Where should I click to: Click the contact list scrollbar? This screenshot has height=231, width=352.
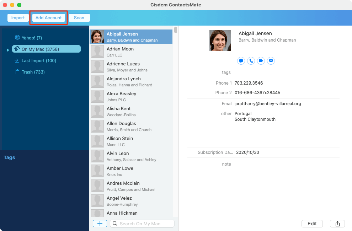point(175,30)
